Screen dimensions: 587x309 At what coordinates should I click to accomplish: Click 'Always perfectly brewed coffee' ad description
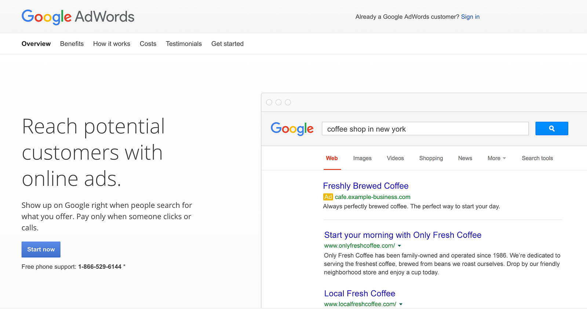411,206
